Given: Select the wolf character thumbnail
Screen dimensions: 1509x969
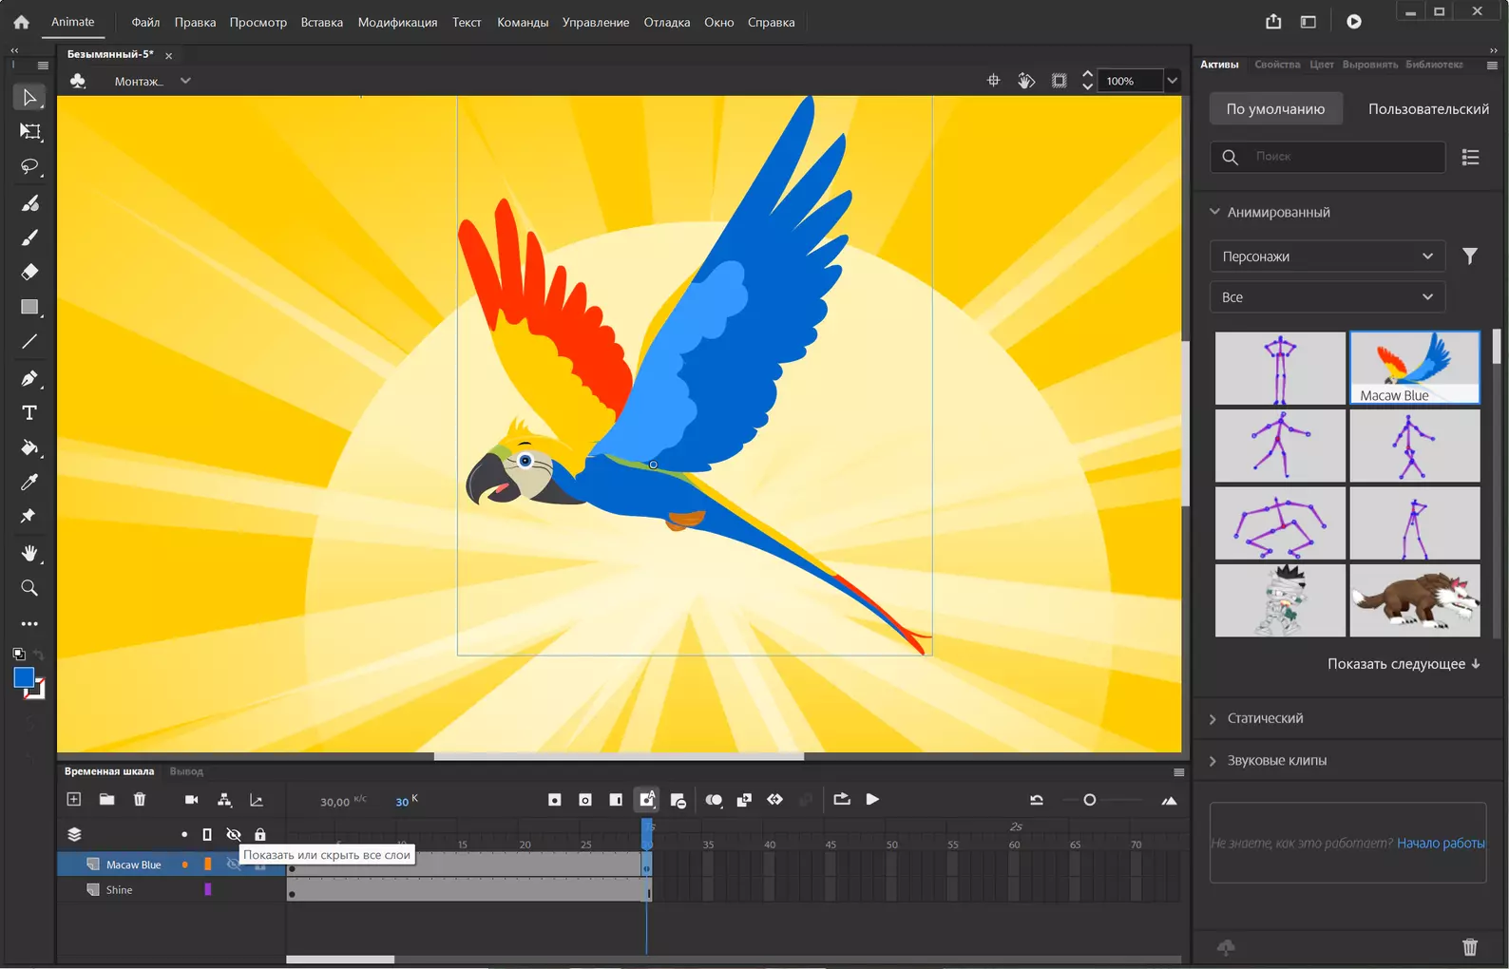Looking at the screenshot, I should pyautogui.click(x=1415, y=600).
